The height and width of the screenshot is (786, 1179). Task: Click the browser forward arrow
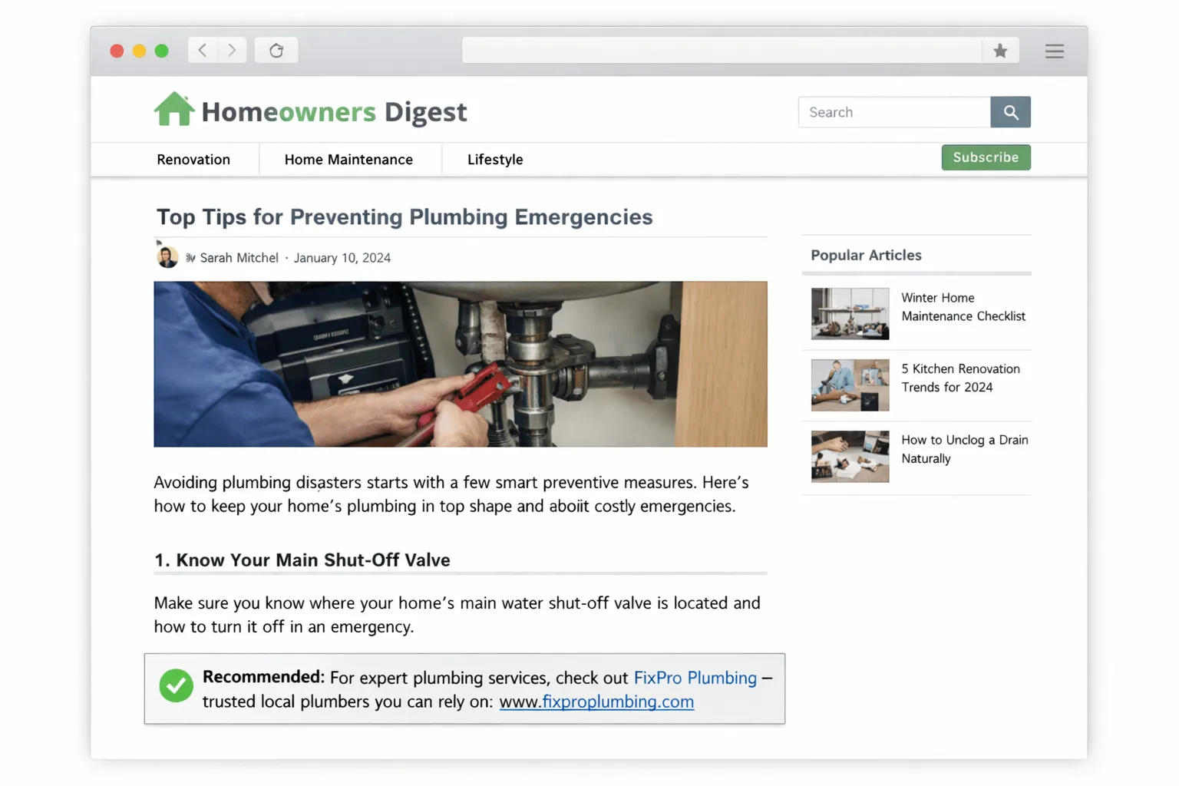click(x=232, y=51)
